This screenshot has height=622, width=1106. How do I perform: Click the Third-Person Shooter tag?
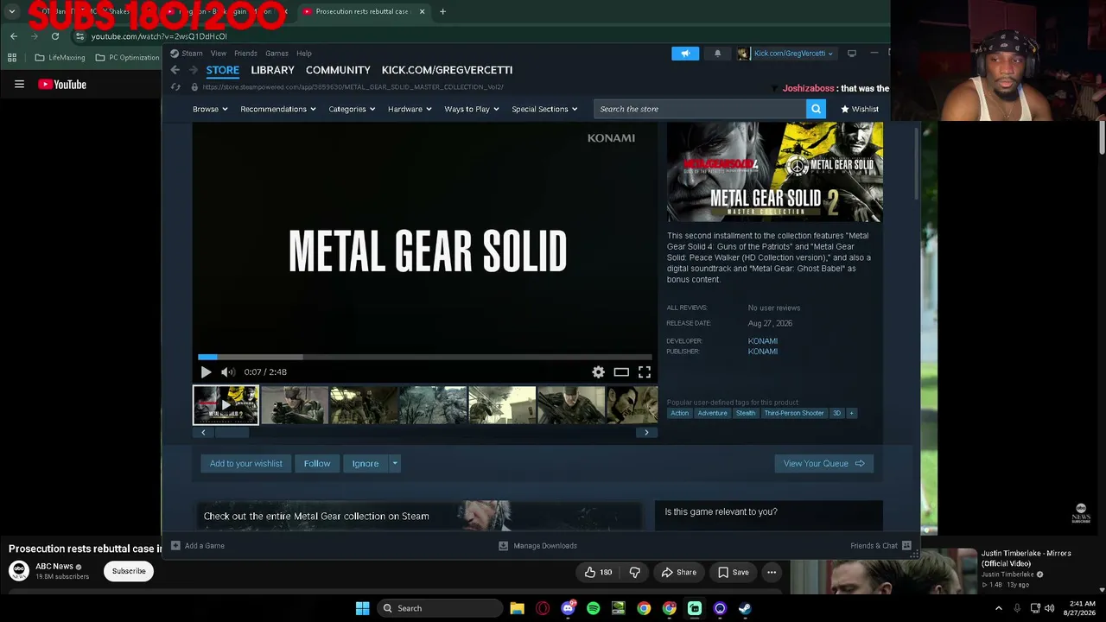[794, 414]
